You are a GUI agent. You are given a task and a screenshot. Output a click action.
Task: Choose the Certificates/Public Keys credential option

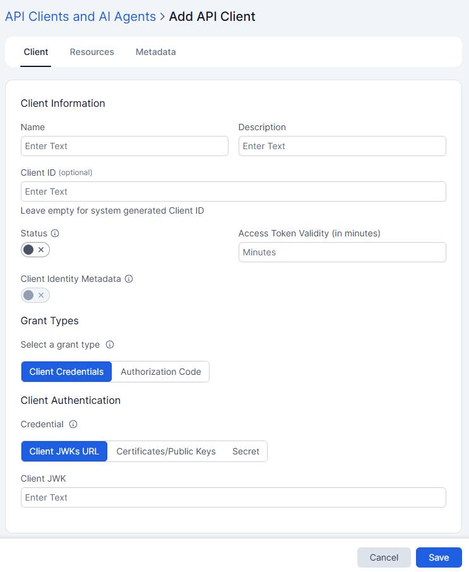click(x=166, y=451)
